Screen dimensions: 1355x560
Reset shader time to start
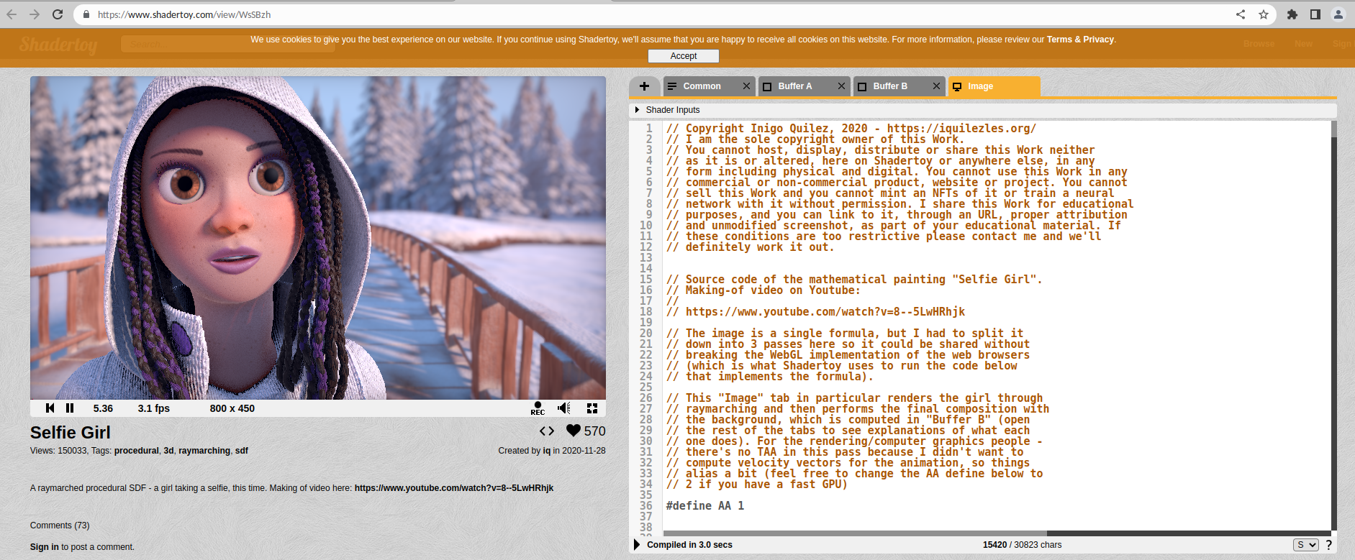[x=50, y=408]
